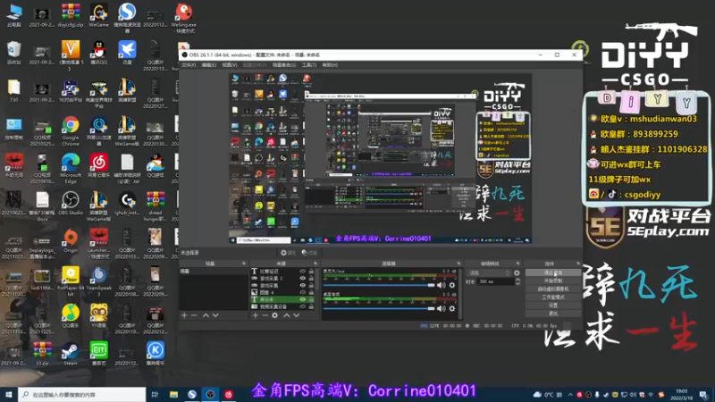Select the 33.zip archive on desktop
Viewport: 715px width, 402px height.
pos(42,354)
